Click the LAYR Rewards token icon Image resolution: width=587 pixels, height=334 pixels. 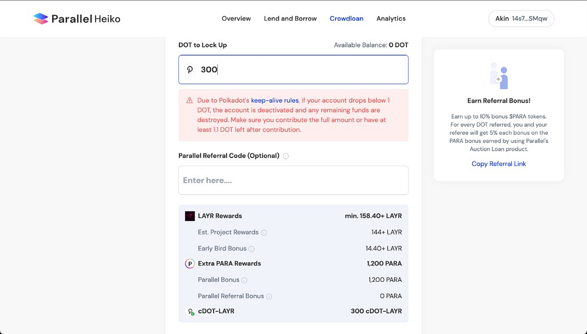point(190,216)
